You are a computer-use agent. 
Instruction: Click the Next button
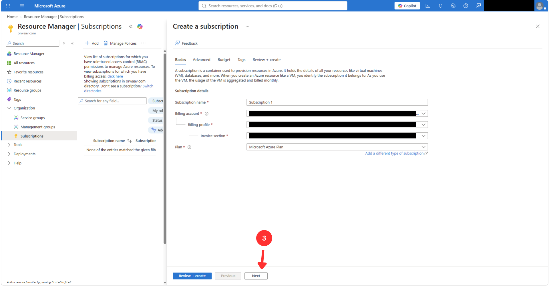[256, 276]
